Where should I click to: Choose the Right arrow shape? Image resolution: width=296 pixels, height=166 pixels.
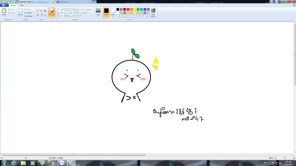(x=71, y=13)
